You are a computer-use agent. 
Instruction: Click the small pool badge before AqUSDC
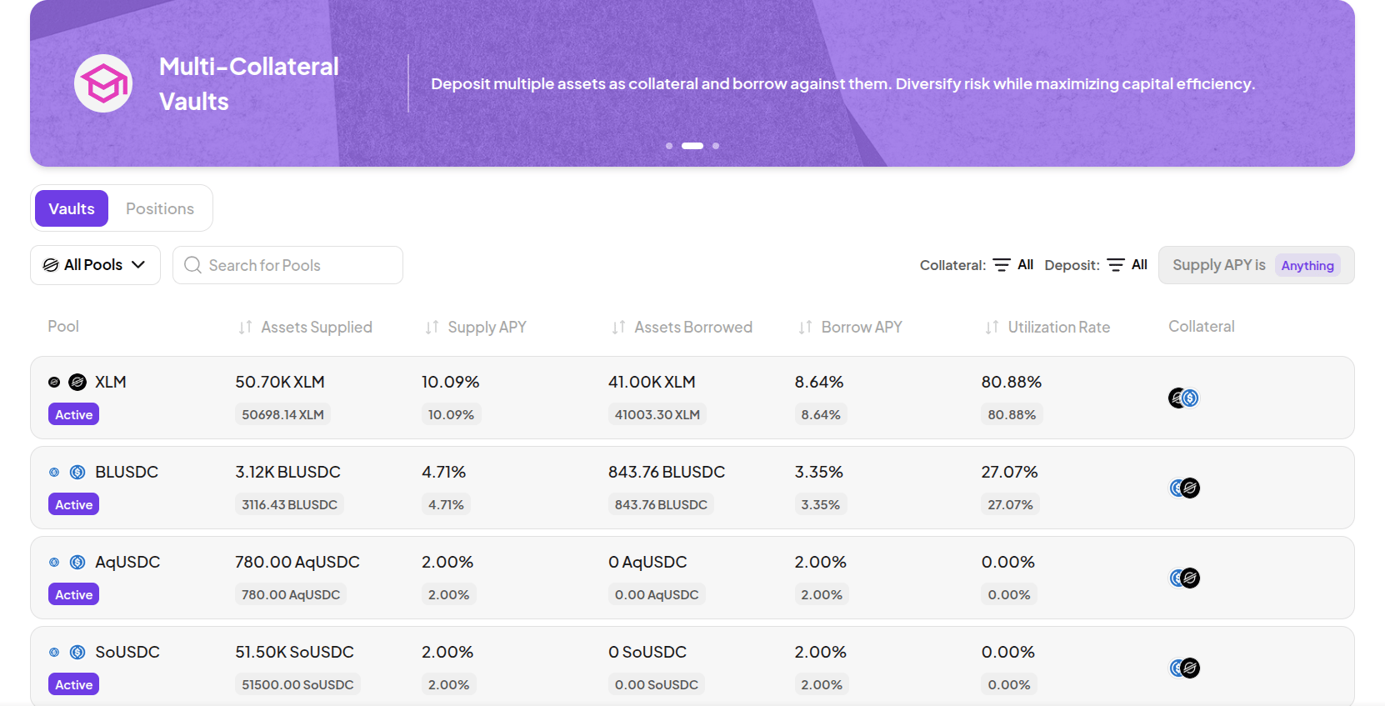click(x=54, y=562)
